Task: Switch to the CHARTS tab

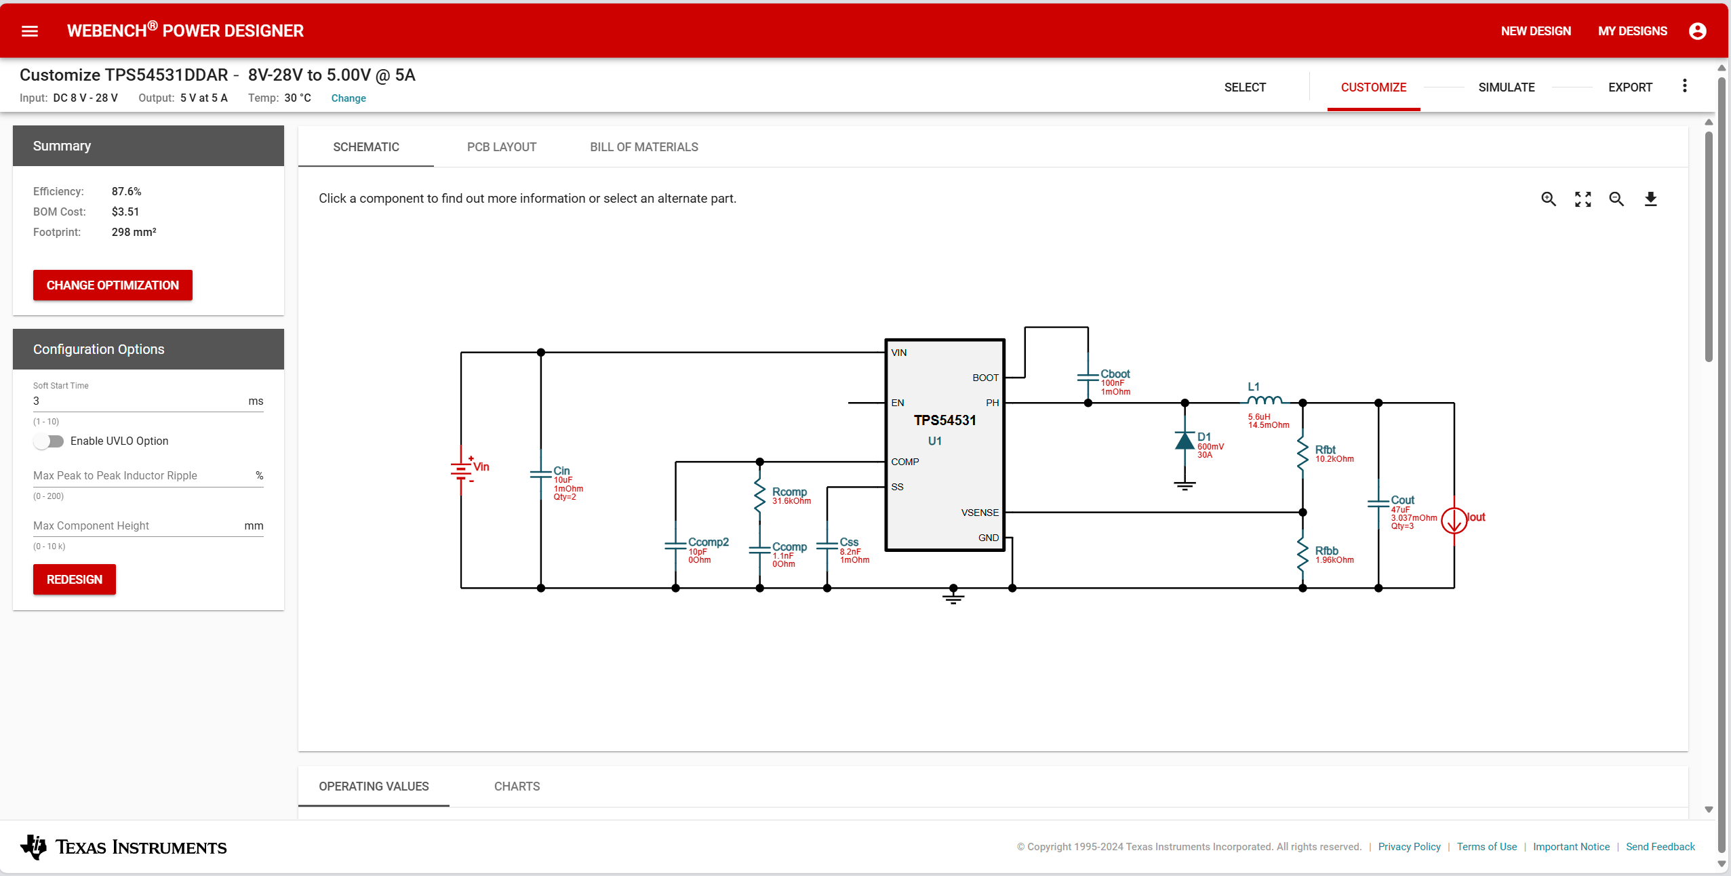Action: click(x=517, y=787)
